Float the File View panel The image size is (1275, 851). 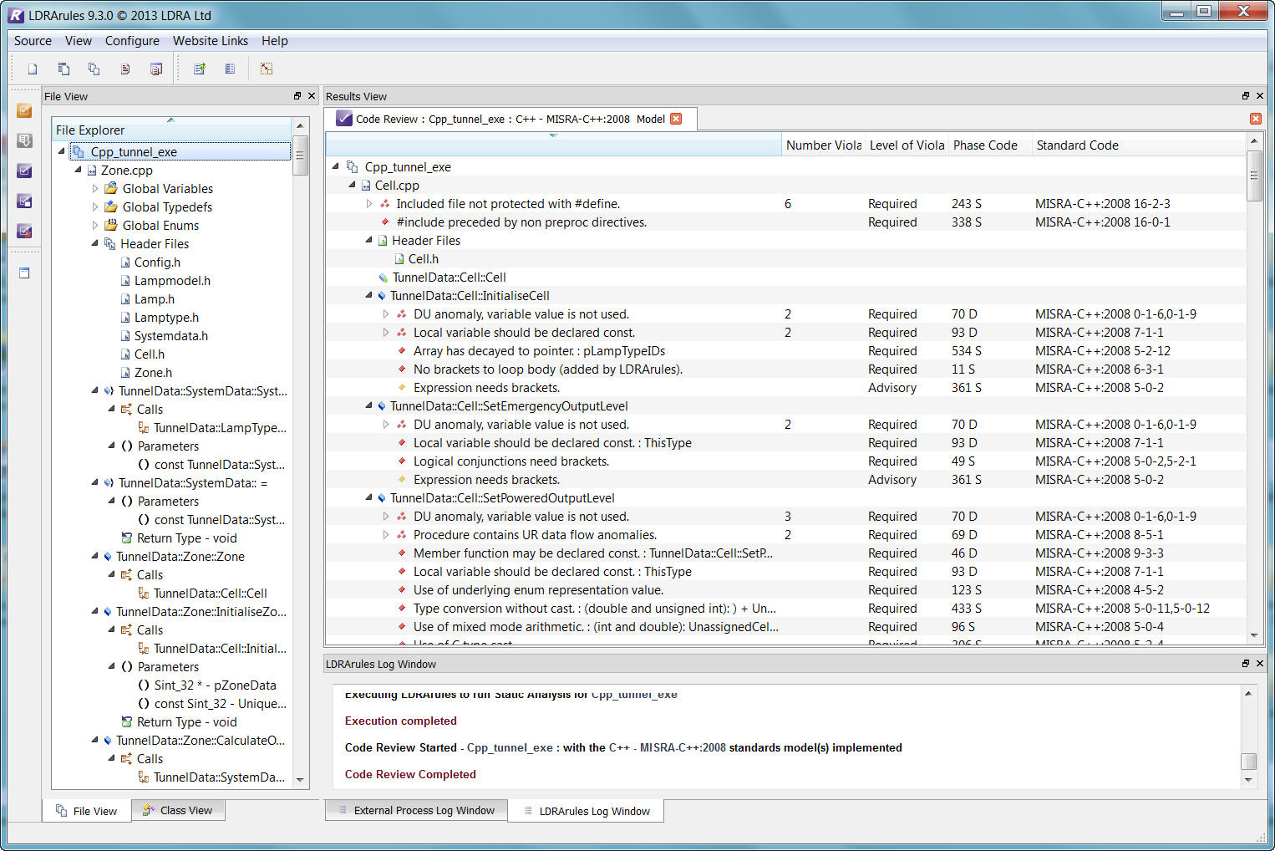point(297,96)
